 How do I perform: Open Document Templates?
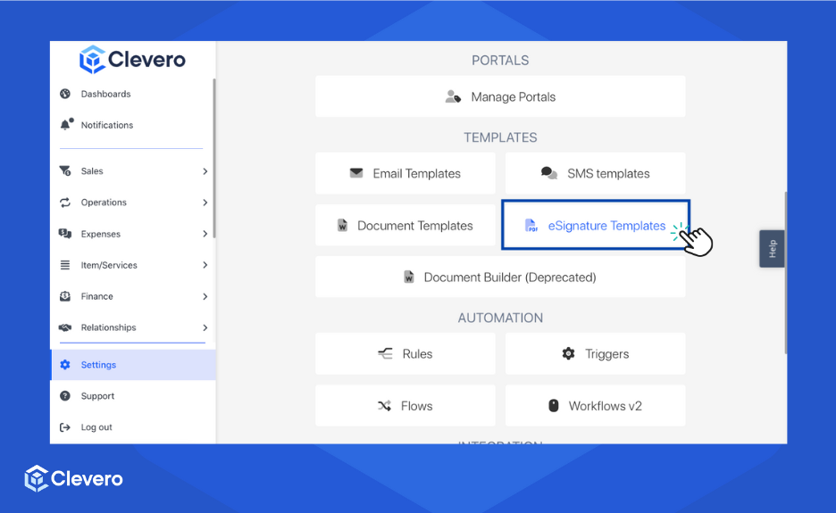point(405,226)
